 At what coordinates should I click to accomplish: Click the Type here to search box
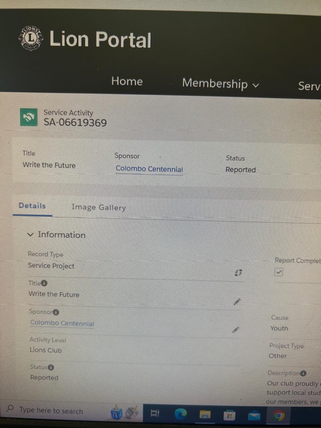point(51,410)
